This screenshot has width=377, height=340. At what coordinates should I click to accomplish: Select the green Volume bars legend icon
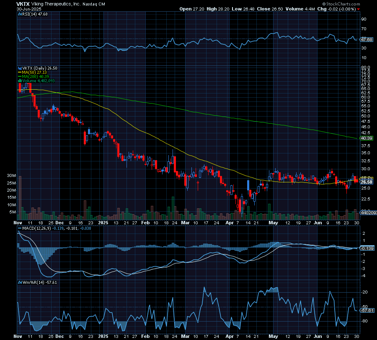point(20,80)
